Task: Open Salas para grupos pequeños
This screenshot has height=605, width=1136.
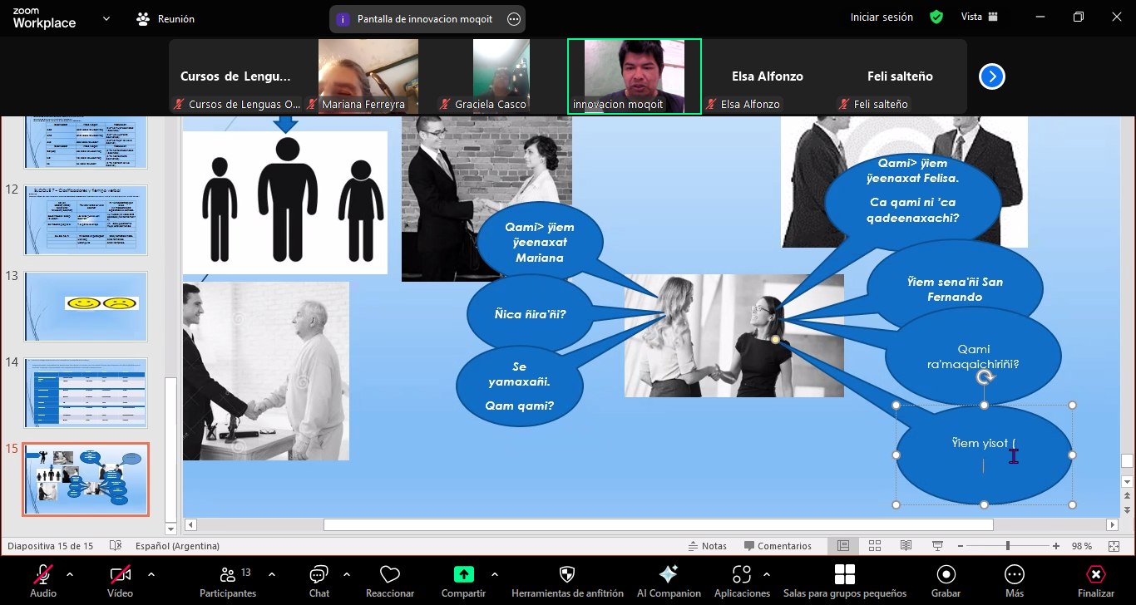Action: point(844,575)
